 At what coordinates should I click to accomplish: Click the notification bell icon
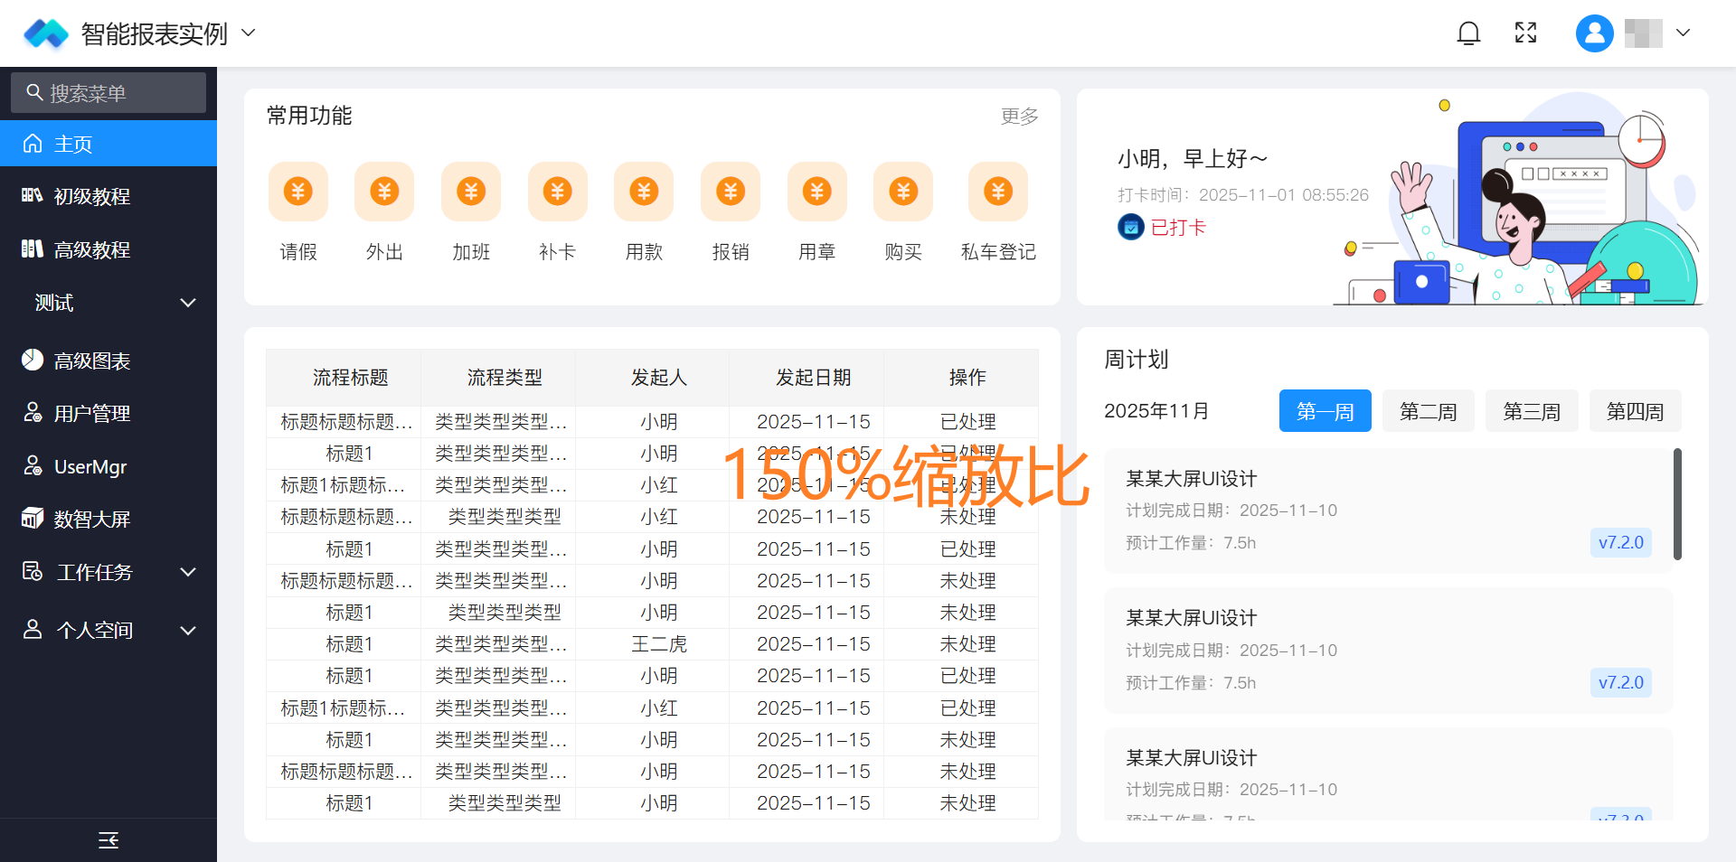click(1468, 33)
